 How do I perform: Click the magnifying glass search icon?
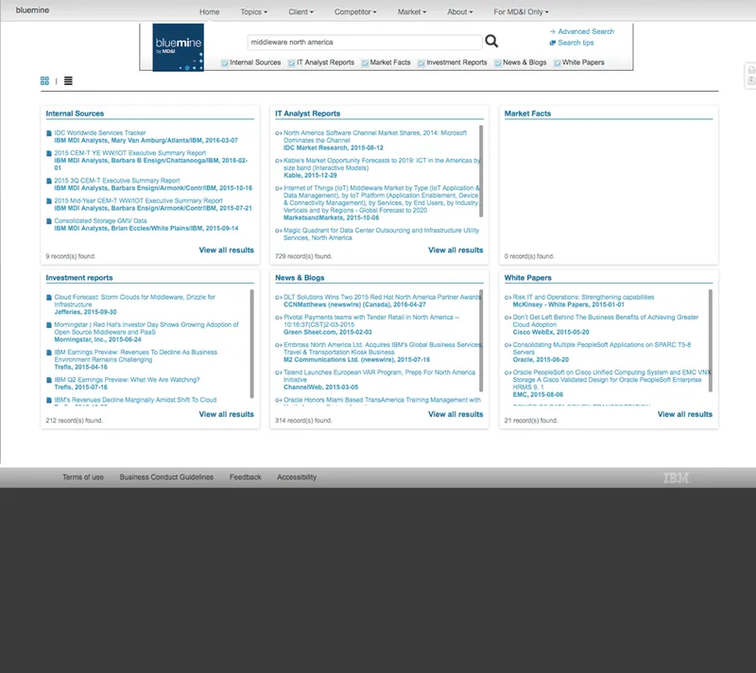pyautogui.click(x=491, y=41)
